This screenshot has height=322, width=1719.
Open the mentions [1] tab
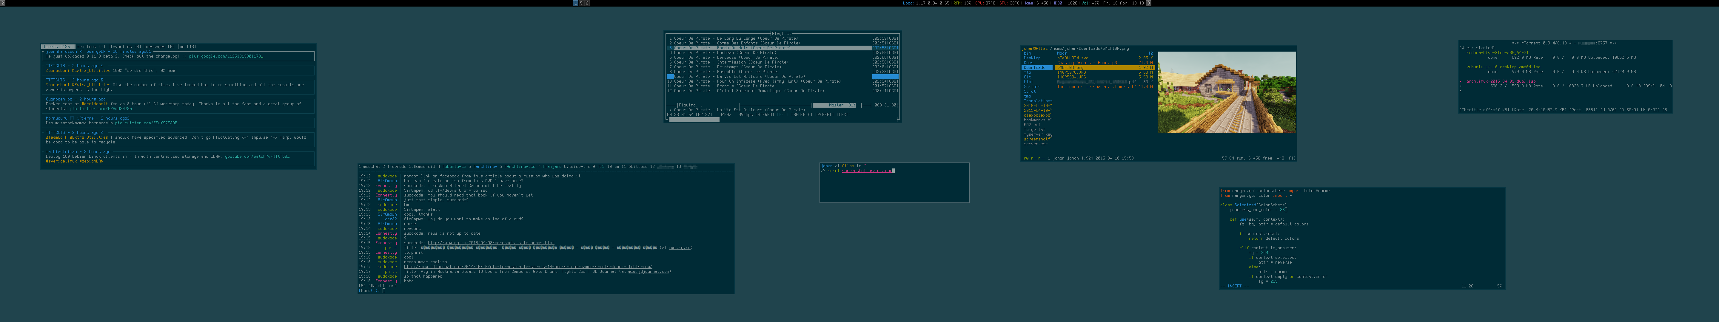[x=91, y=47]
